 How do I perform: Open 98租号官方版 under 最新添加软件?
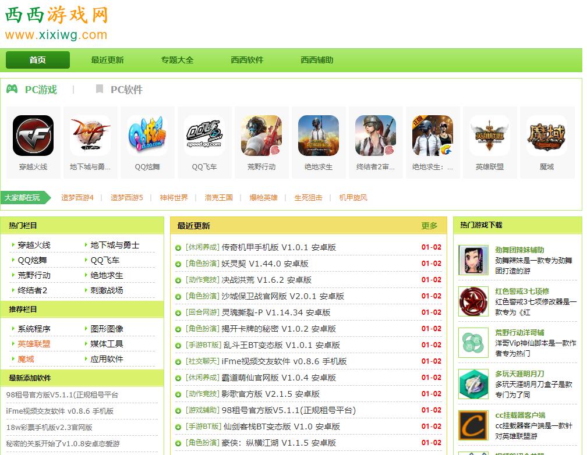(62, 394)
